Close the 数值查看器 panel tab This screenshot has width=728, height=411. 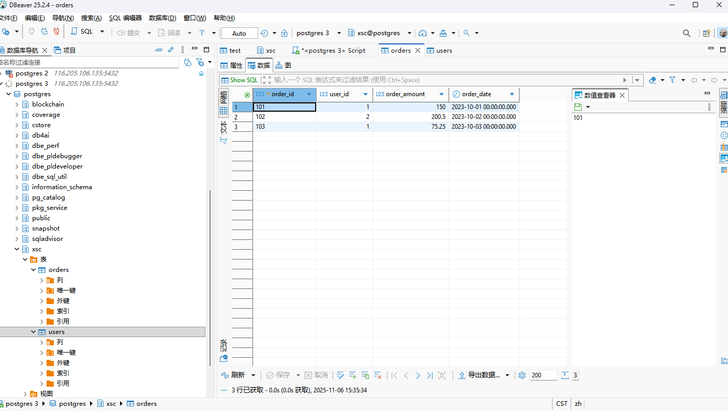(x=622, y=95)
